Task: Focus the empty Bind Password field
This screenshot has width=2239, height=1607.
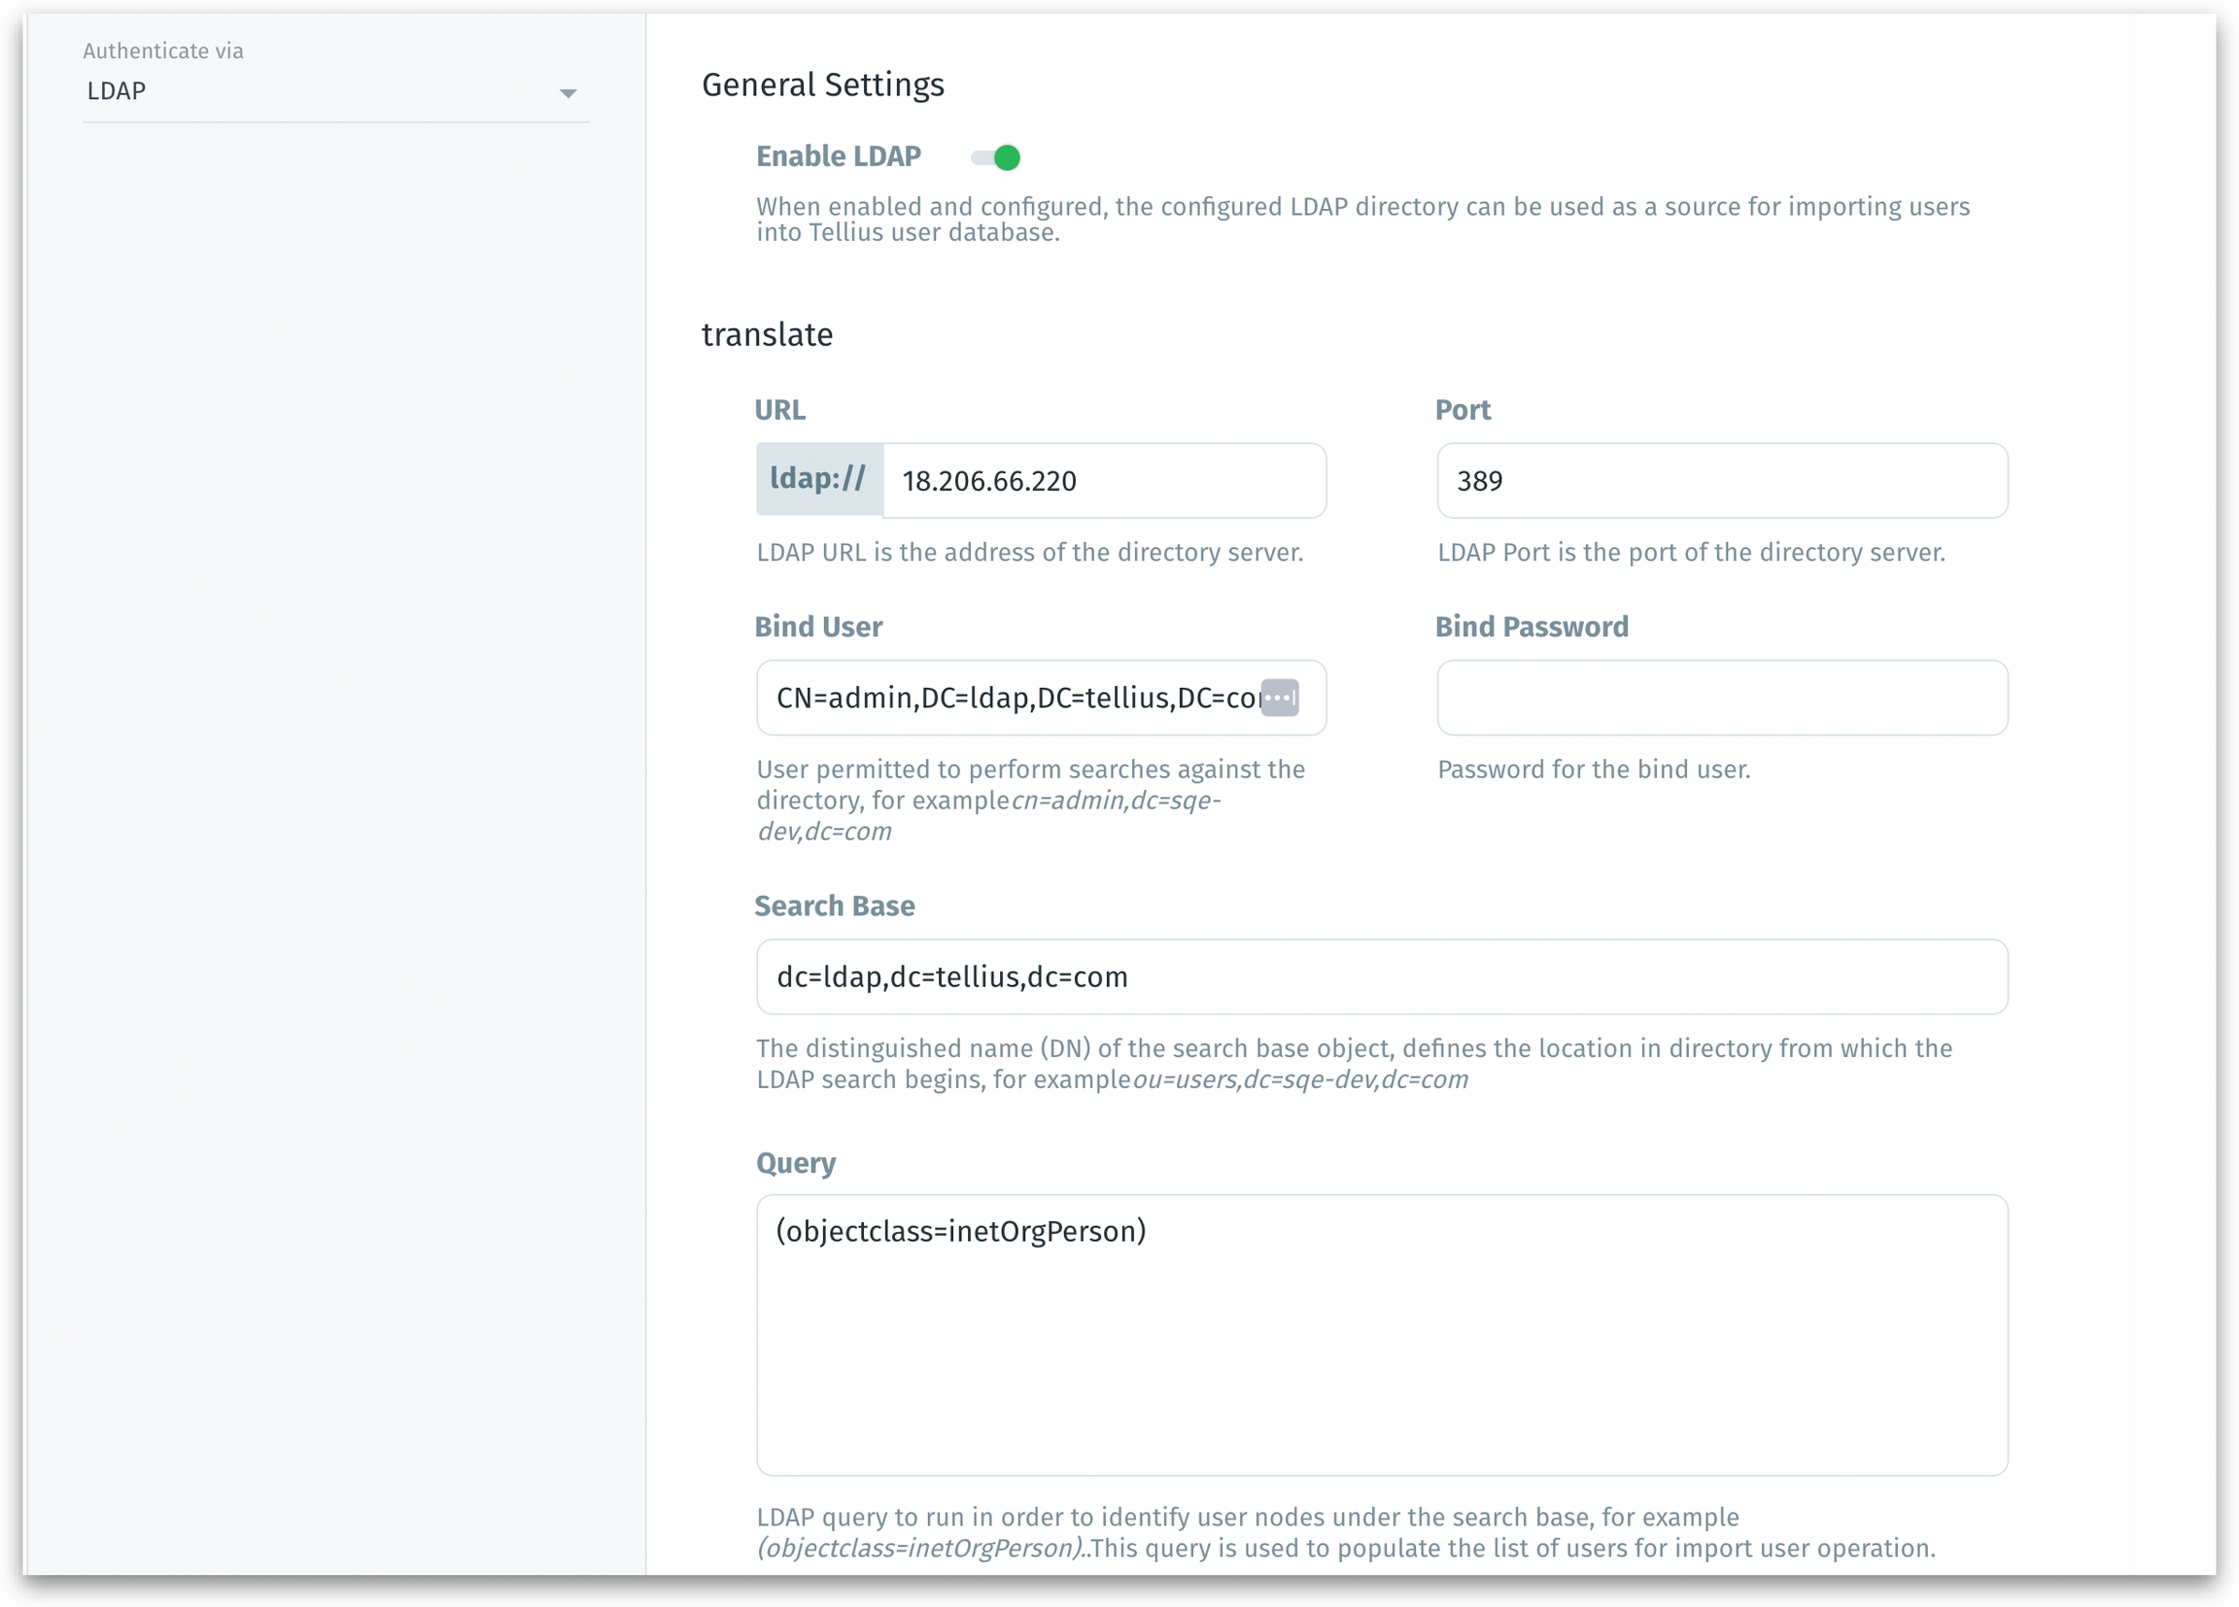Action: [x=1721, y=698]
